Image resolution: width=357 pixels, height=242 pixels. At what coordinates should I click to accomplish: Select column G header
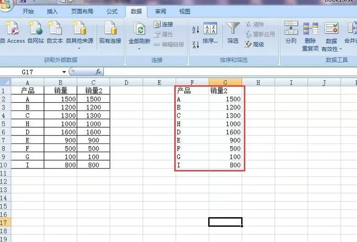coord(225,82)
